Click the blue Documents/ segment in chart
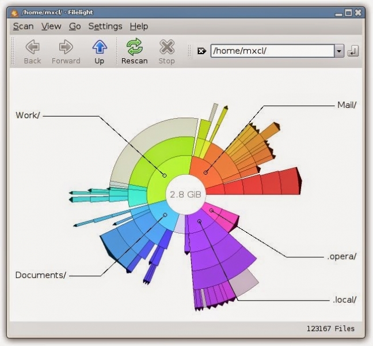The height and width of the screenshot is (346, 373). (165, 215)
